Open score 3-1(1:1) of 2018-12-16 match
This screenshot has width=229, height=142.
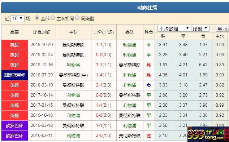(104, 65)
